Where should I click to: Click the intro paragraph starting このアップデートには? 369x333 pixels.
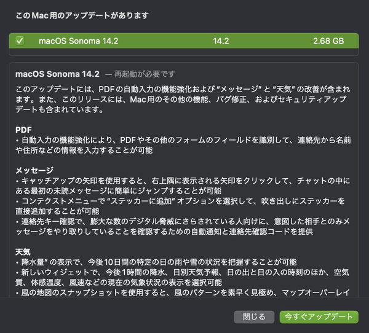[x=183, y=100]
